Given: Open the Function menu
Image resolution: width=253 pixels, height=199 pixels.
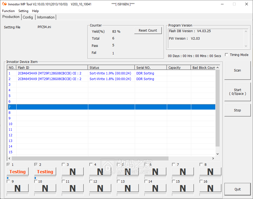Looking at the screenshot, I should [x=8, y=11].
